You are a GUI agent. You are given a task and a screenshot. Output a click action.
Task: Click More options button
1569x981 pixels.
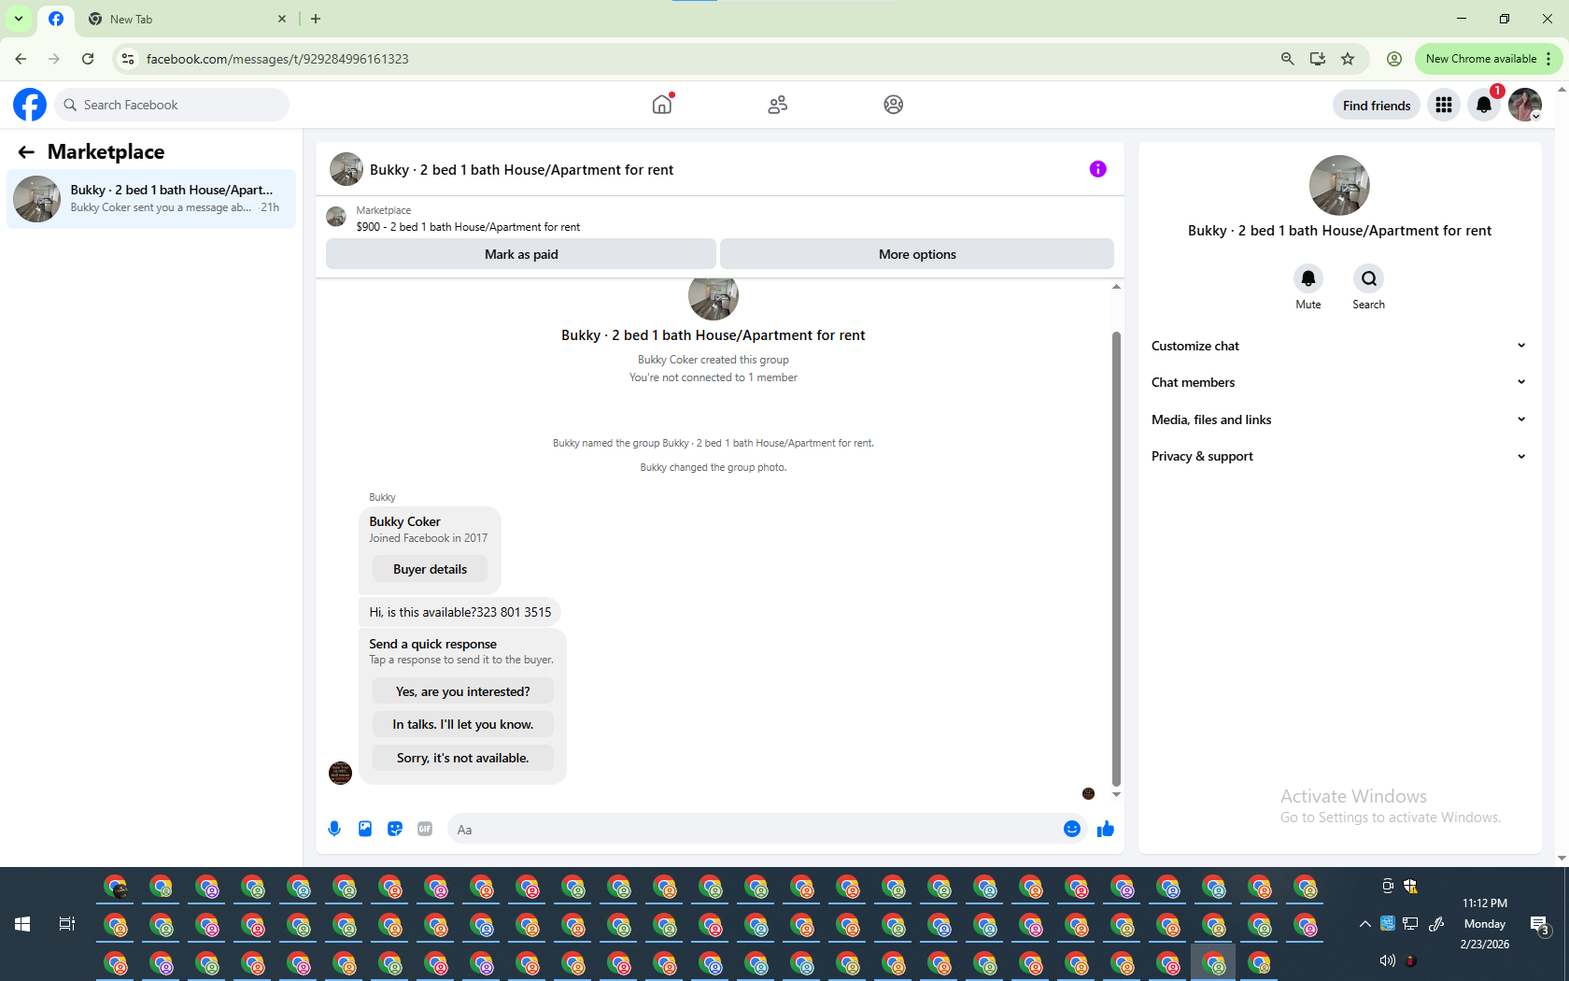[x=917, y=254]
